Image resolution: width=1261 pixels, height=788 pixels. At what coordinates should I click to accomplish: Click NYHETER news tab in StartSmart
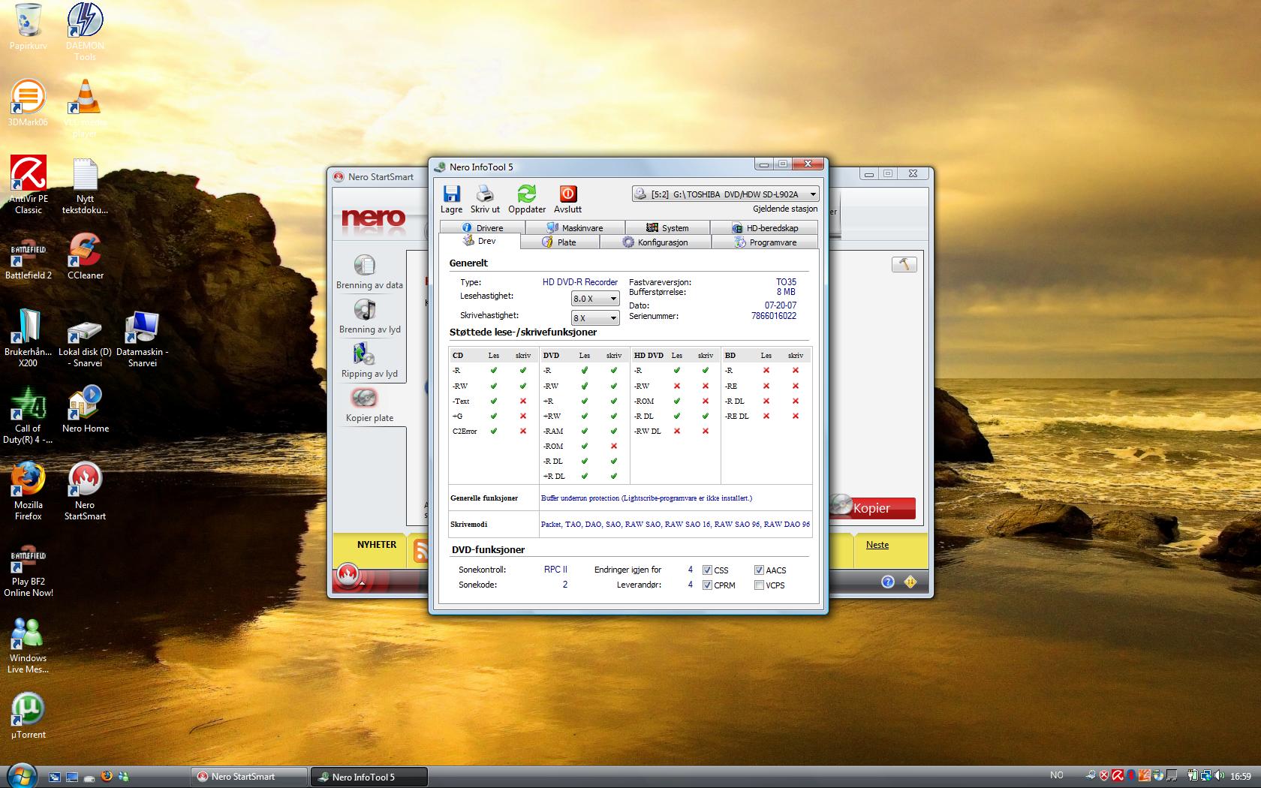click(x=377, y=545)
